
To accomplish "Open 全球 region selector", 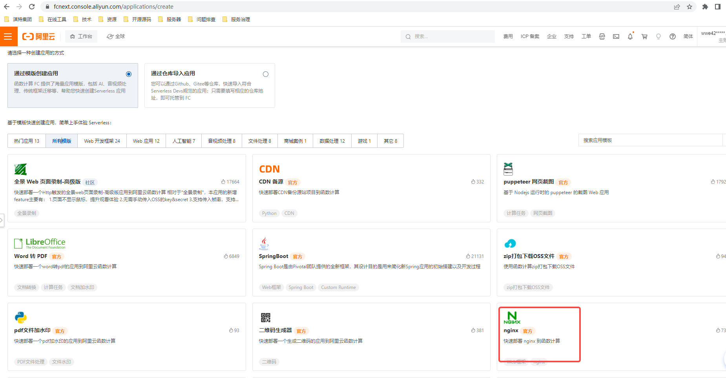I will coord(115,36).
